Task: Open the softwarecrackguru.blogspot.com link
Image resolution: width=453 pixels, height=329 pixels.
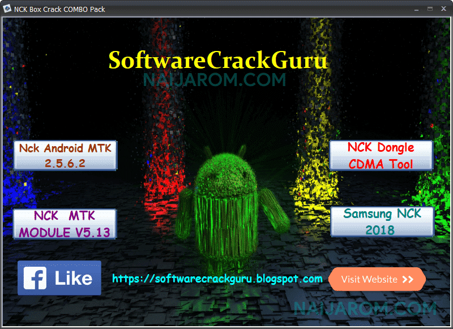Action: (217, 279)
